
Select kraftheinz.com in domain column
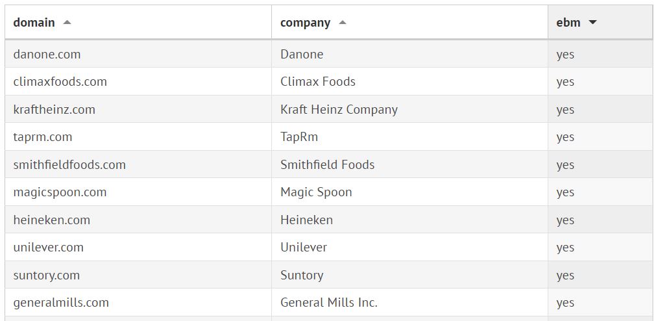point(54,109)
